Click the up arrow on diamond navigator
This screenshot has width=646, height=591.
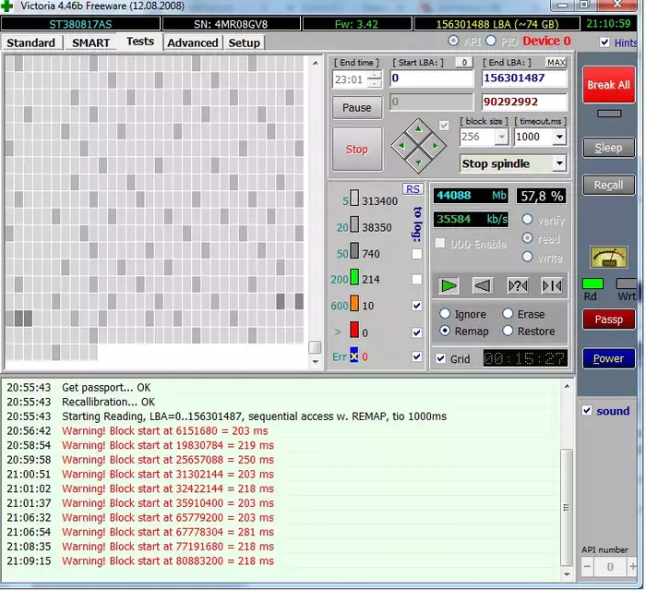click(x=419, y=129)
